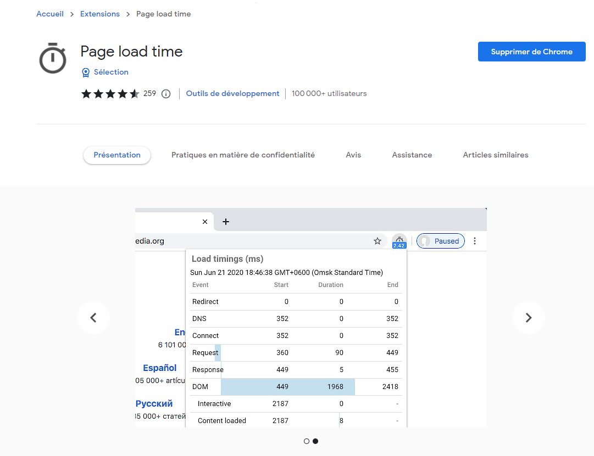Viewport: 594px width, 456px height.
Task: Click the Redirect row label
Action: [x=206, y=302]
